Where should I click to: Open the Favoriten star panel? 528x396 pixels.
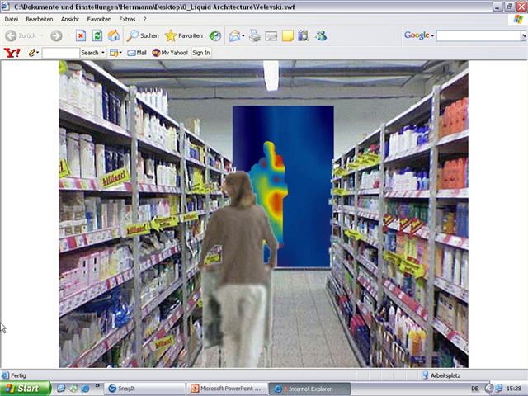pos(183,35)
